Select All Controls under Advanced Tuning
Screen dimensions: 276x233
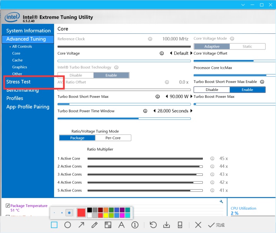(22, 46)
